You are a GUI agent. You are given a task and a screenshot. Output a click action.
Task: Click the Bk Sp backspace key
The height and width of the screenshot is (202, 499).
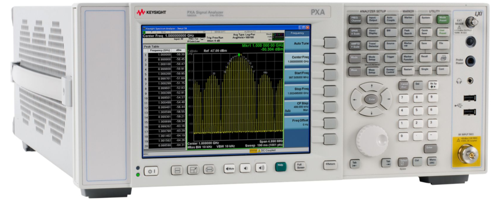(x=433, y=85)
